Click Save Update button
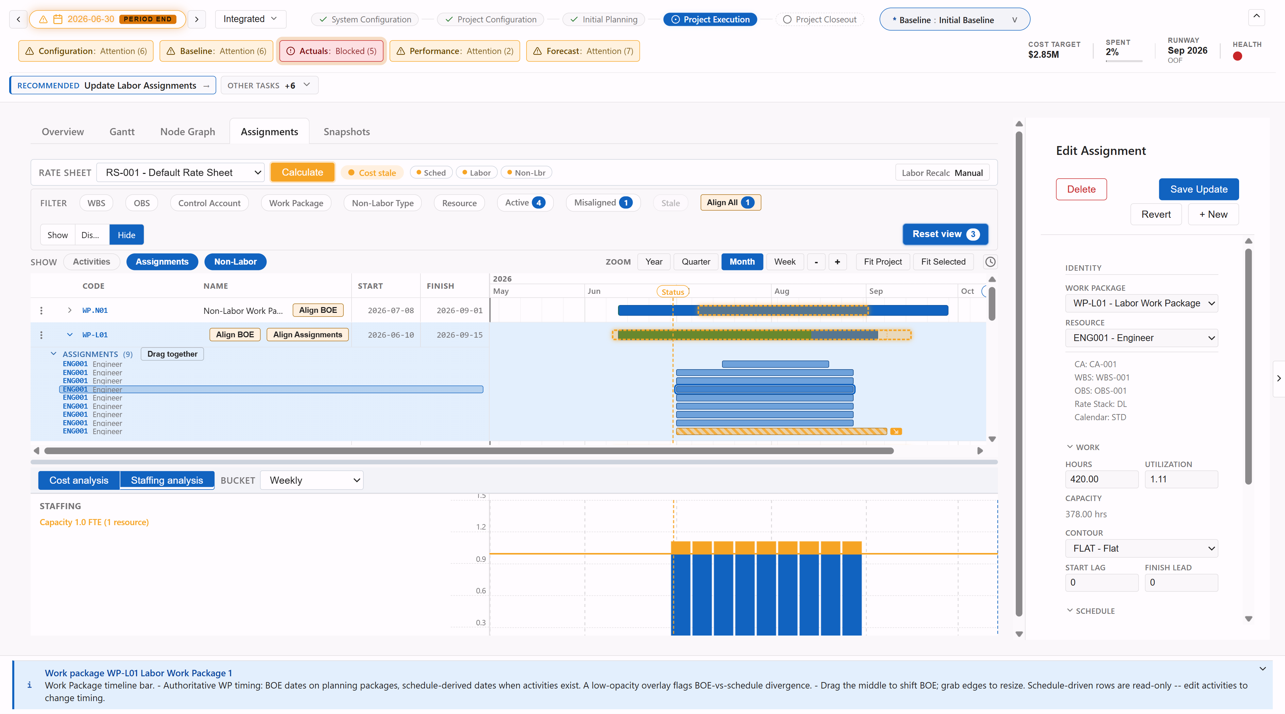The image size is (1285, 714). pyautogui.click(x=1199, y=190)
